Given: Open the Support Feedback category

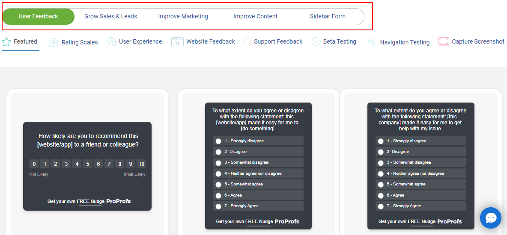Looking at the screenshot, I should tap(278, 41).
